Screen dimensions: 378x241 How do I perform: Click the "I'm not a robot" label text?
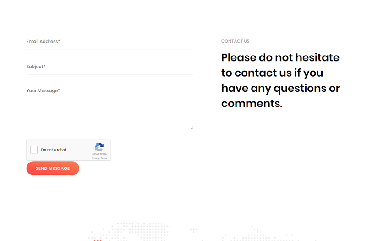(54, 150)
